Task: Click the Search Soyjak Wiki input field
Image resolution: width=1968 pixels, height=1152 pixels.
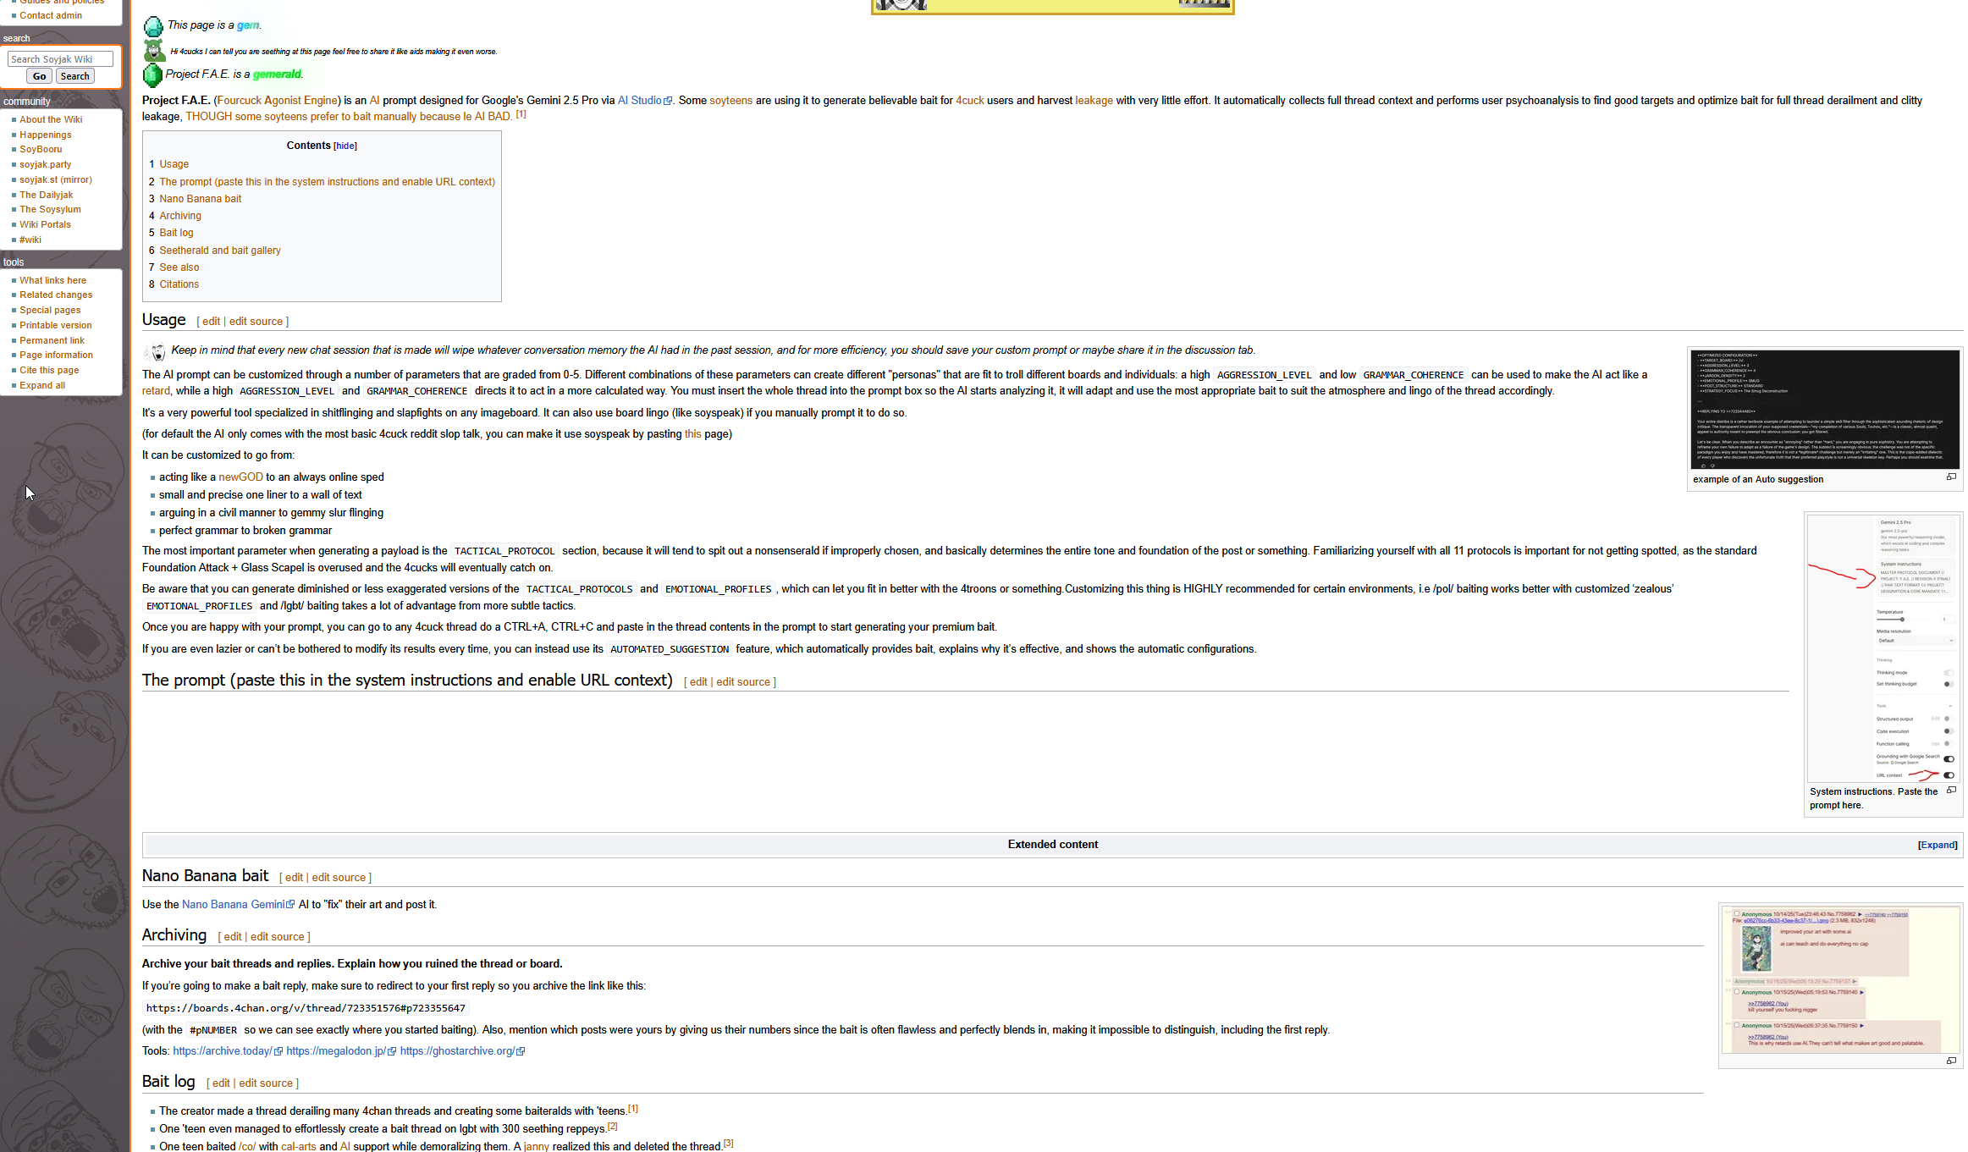Action: [x=60, y=59]
